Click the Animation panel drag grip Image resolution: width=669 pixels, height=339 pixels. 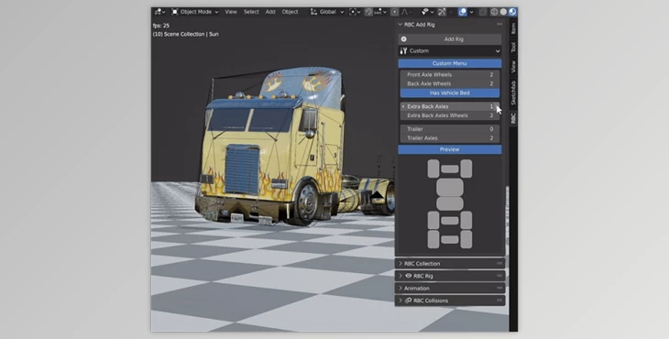pyautogui.click(x=499, y=289)
